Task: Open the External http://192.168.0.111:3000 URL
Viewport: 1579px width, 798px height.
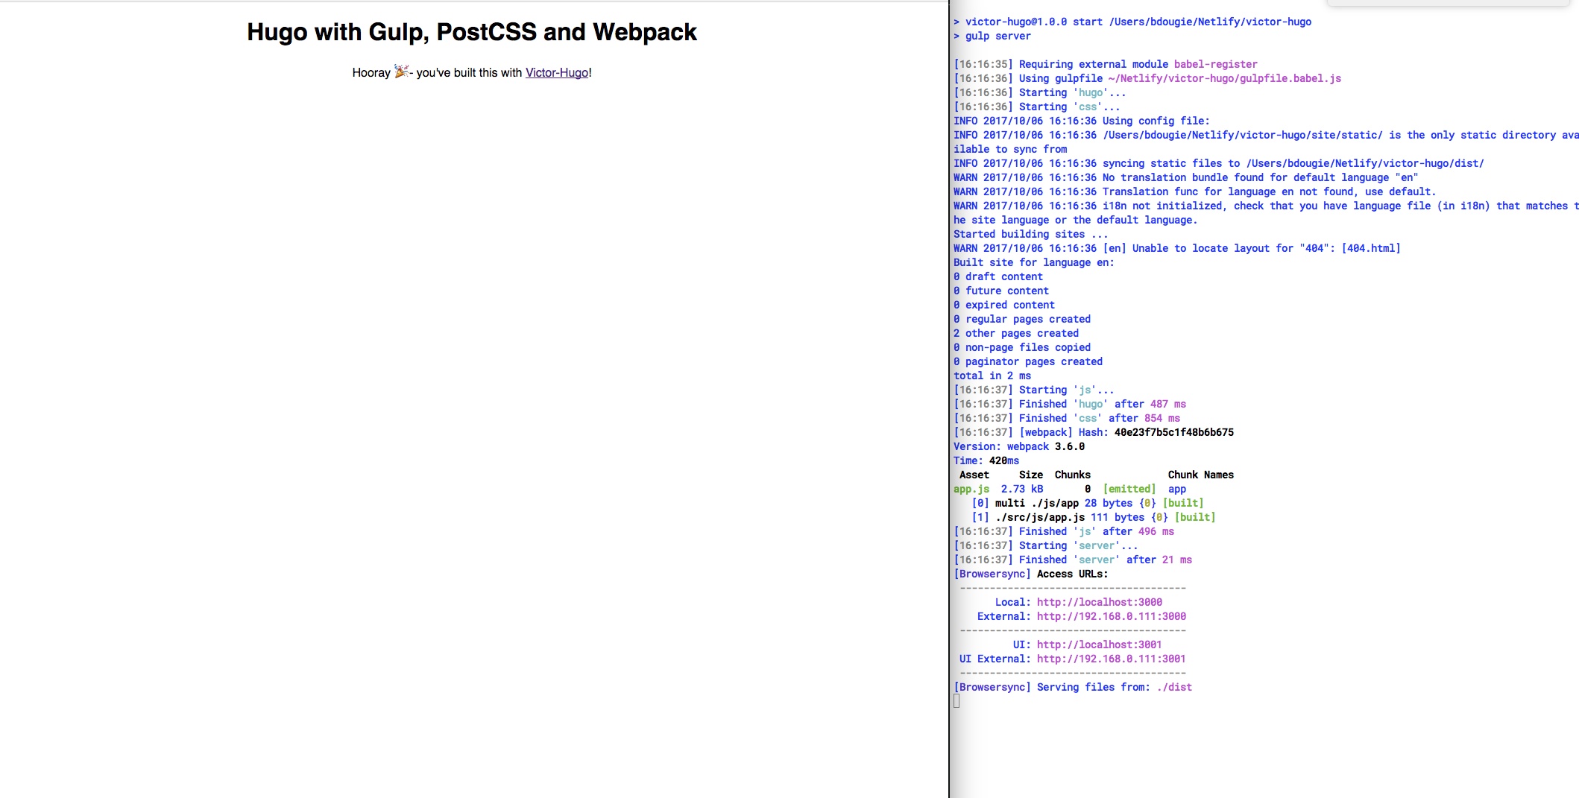Action: [1112, 616]
